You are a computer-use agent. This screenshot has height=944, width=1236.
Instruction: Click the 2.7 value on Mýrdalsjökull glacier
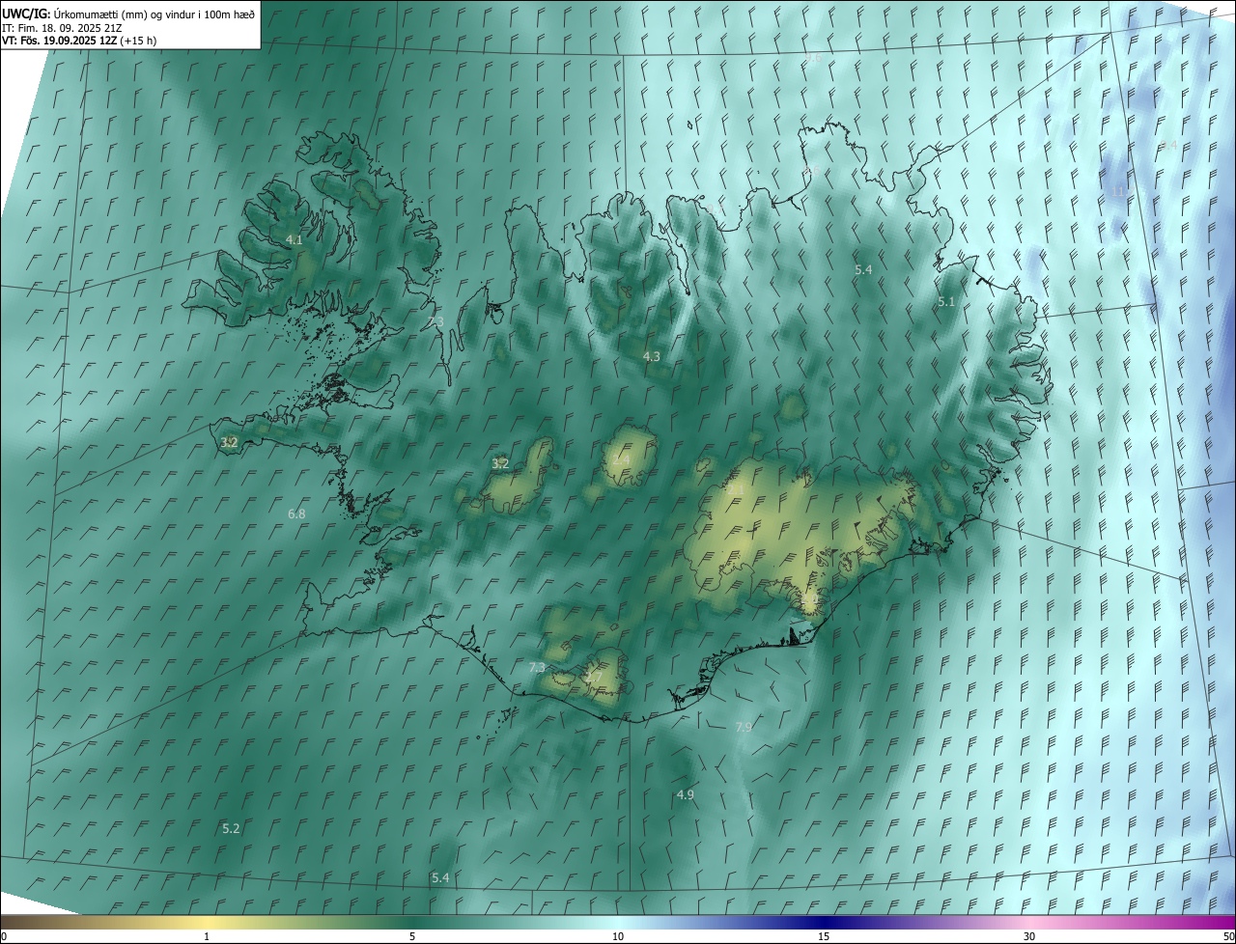pyautogui.click(x=594, y=679)
